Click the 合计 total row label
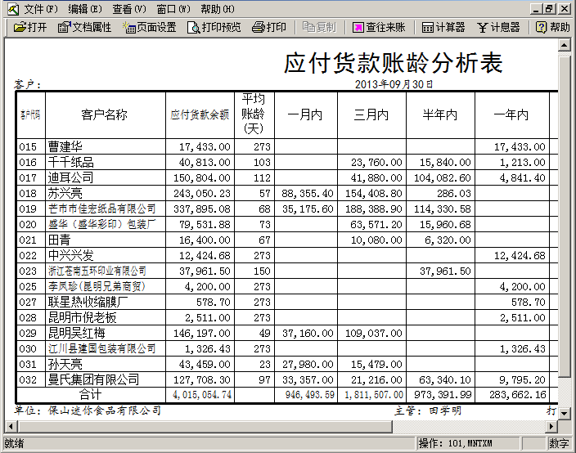 pyautogui.click(x=90, y=395)
